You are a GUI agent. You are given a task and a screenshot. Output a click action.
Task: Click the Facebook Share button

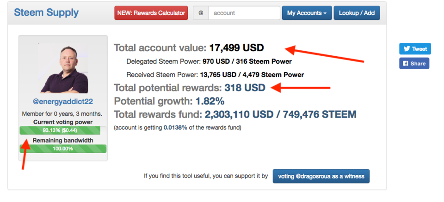click(414, 64)
